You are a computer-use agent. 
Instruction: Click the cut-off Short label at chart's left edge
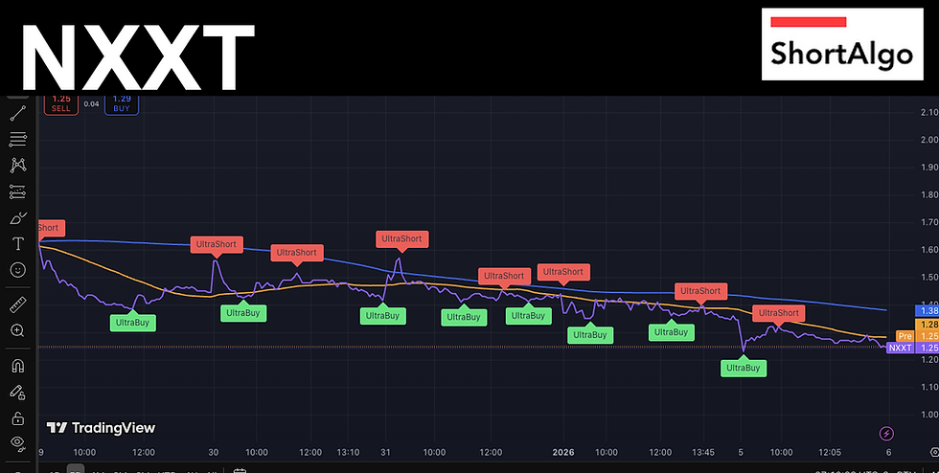click(51, 228)
